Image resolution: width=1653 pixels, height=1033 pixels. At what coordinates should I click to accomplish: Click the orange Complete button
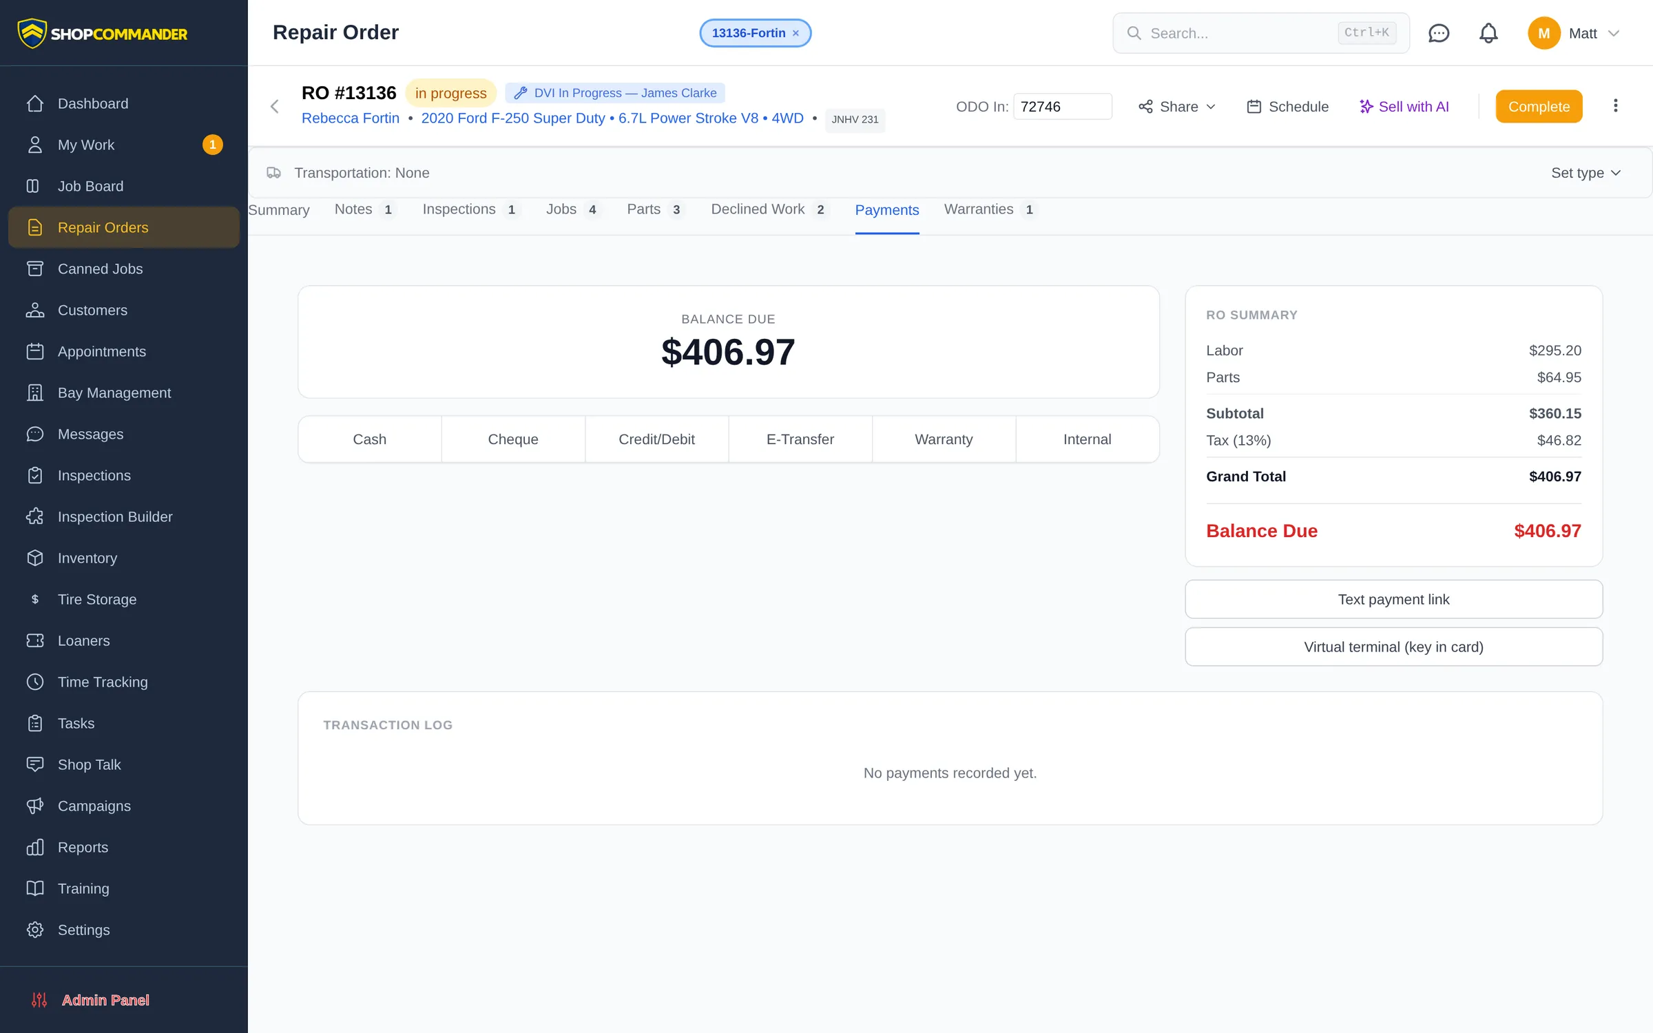coord(1539,107)
